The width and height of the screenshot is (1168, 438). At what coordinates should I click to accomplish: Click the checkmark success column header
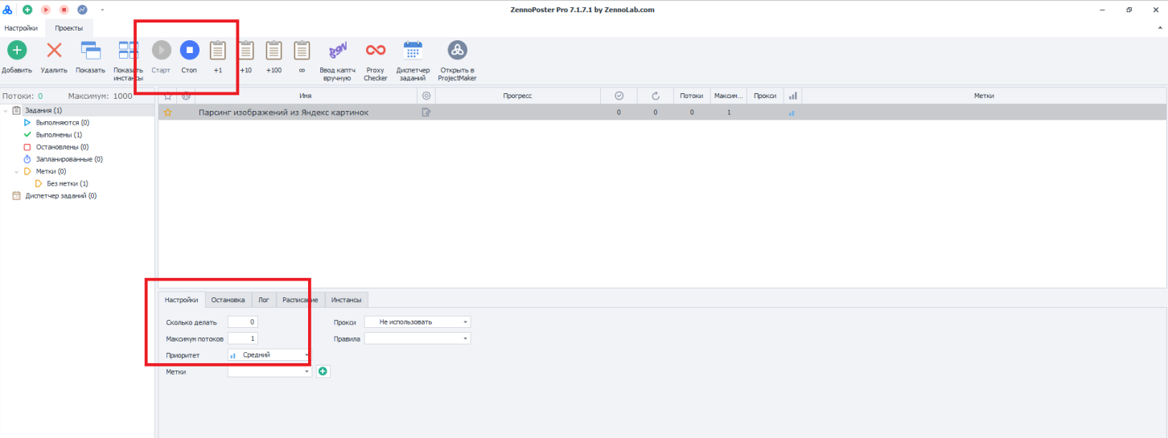(x=619, y=96)
